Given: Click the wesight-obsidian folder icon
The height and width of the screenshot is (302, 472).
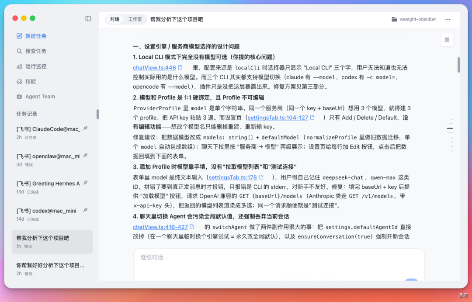Looking at the screenshot, I should [x=394, y=19].
